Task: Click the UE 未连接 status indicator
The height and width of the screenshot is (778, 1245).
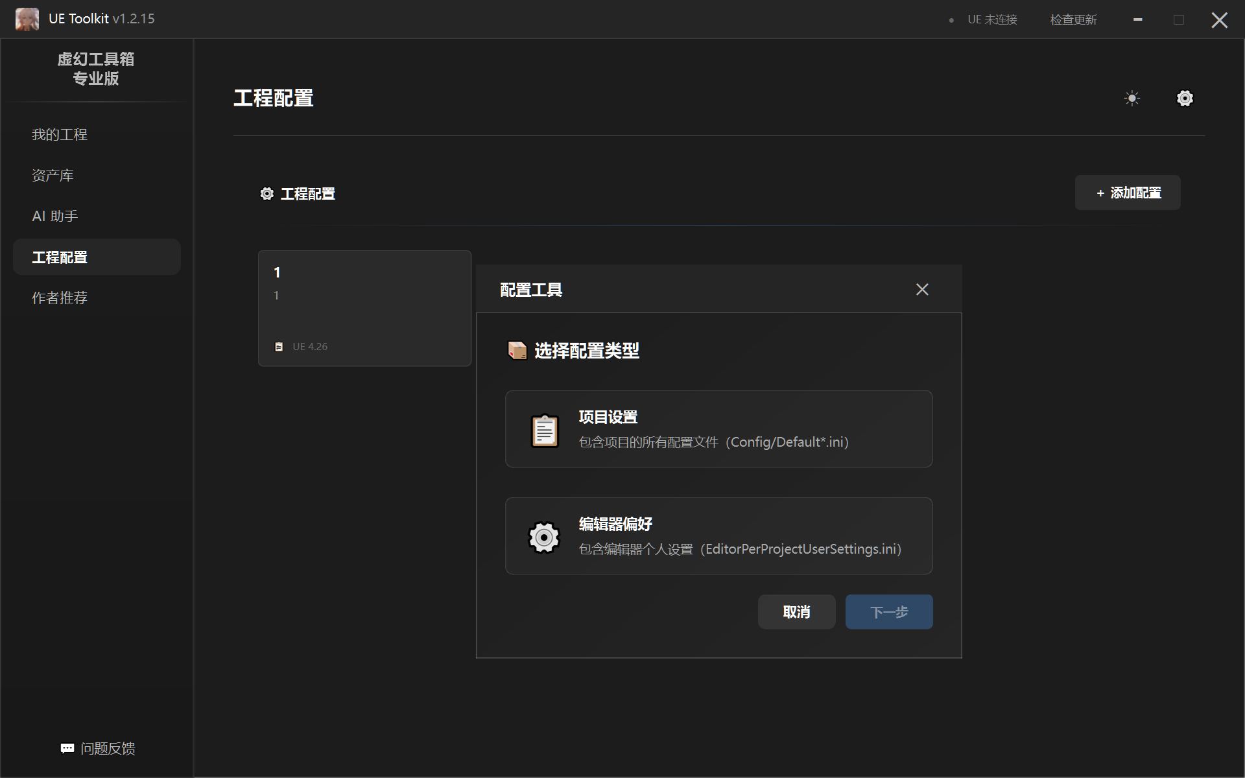Action: [x=984, y=19]
